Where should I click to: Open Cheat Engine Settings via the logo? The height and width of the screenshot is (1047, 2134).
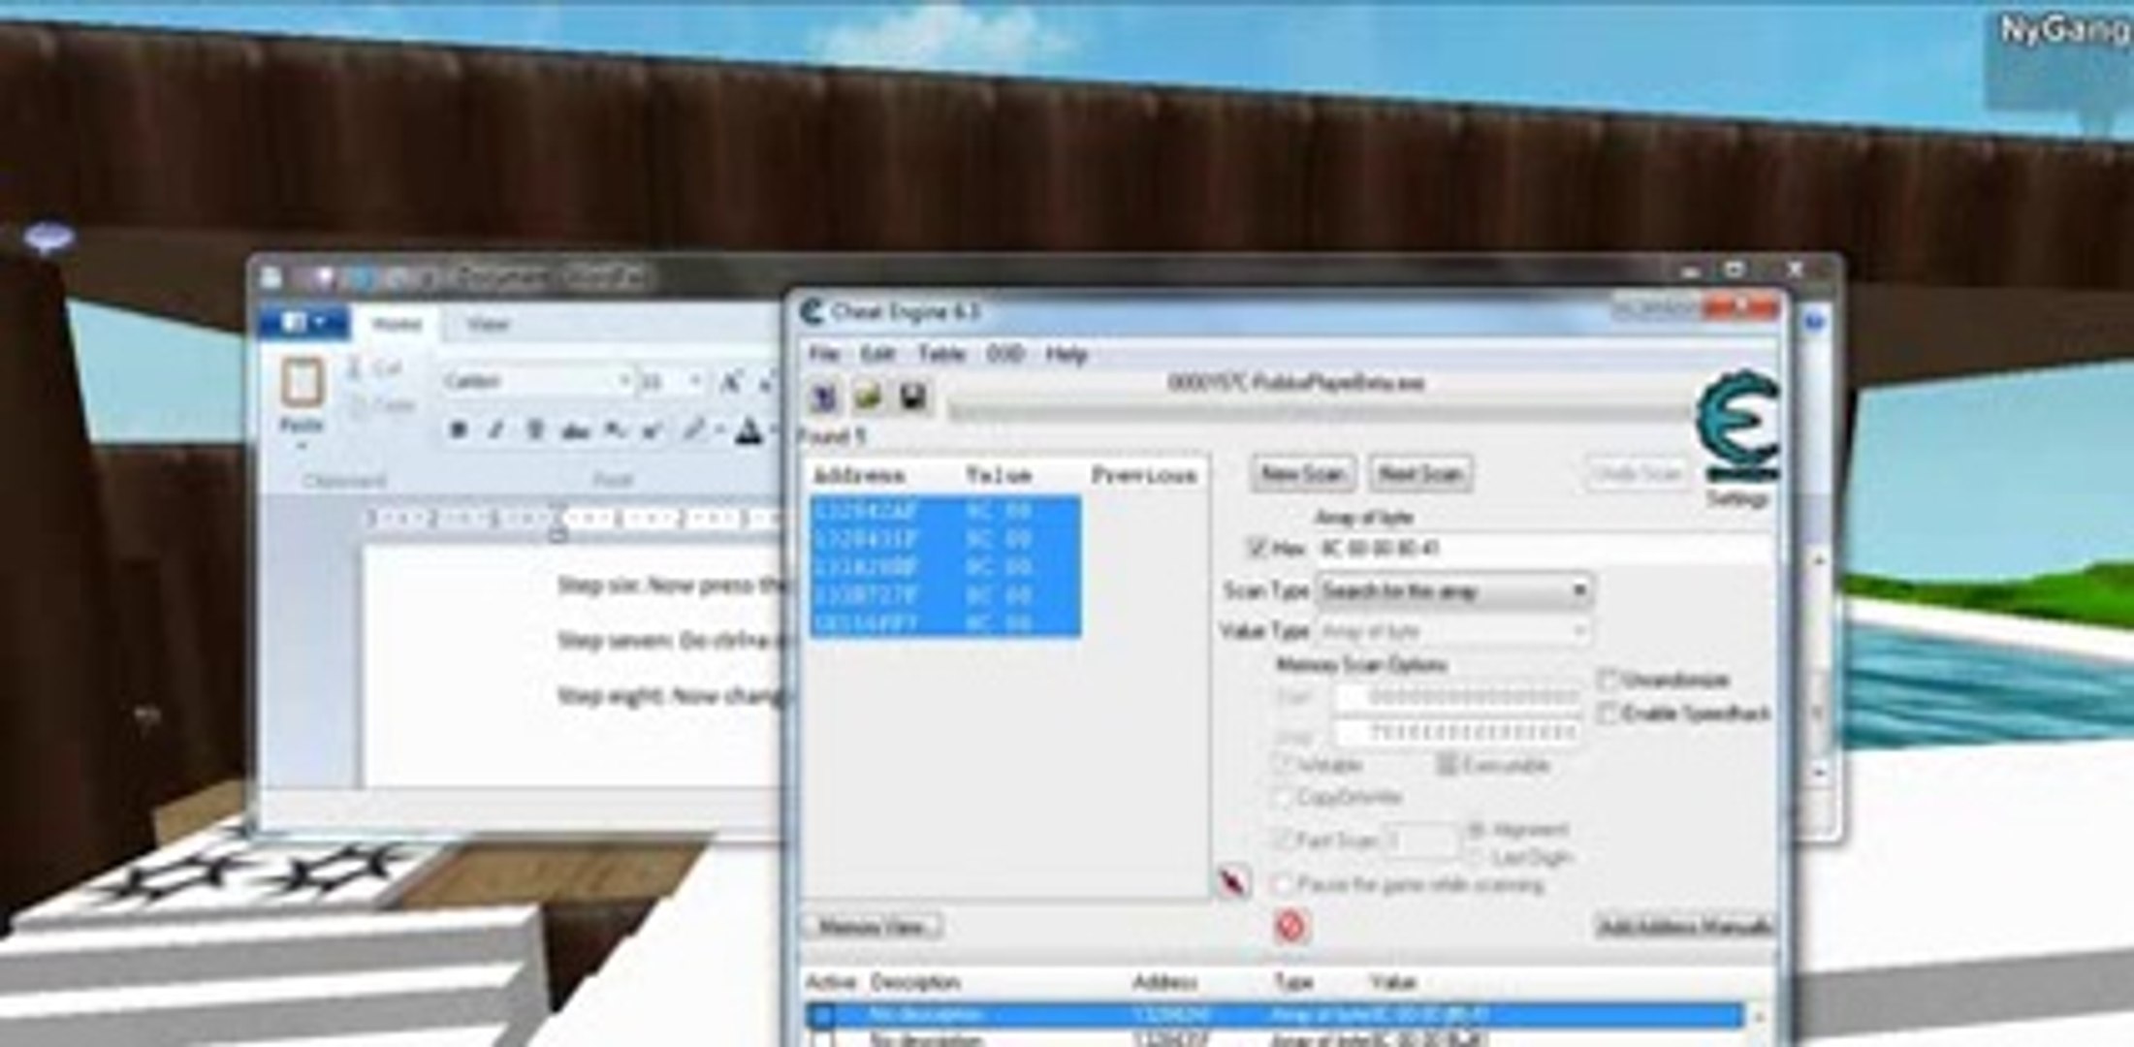pos(1737,427)
